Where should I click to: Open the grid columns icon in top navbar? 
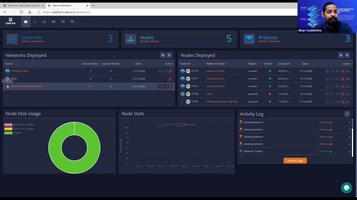72,22
